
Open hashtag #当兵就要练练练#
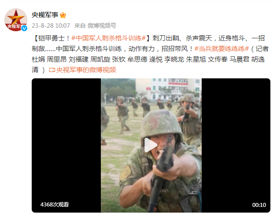(222, 49)
